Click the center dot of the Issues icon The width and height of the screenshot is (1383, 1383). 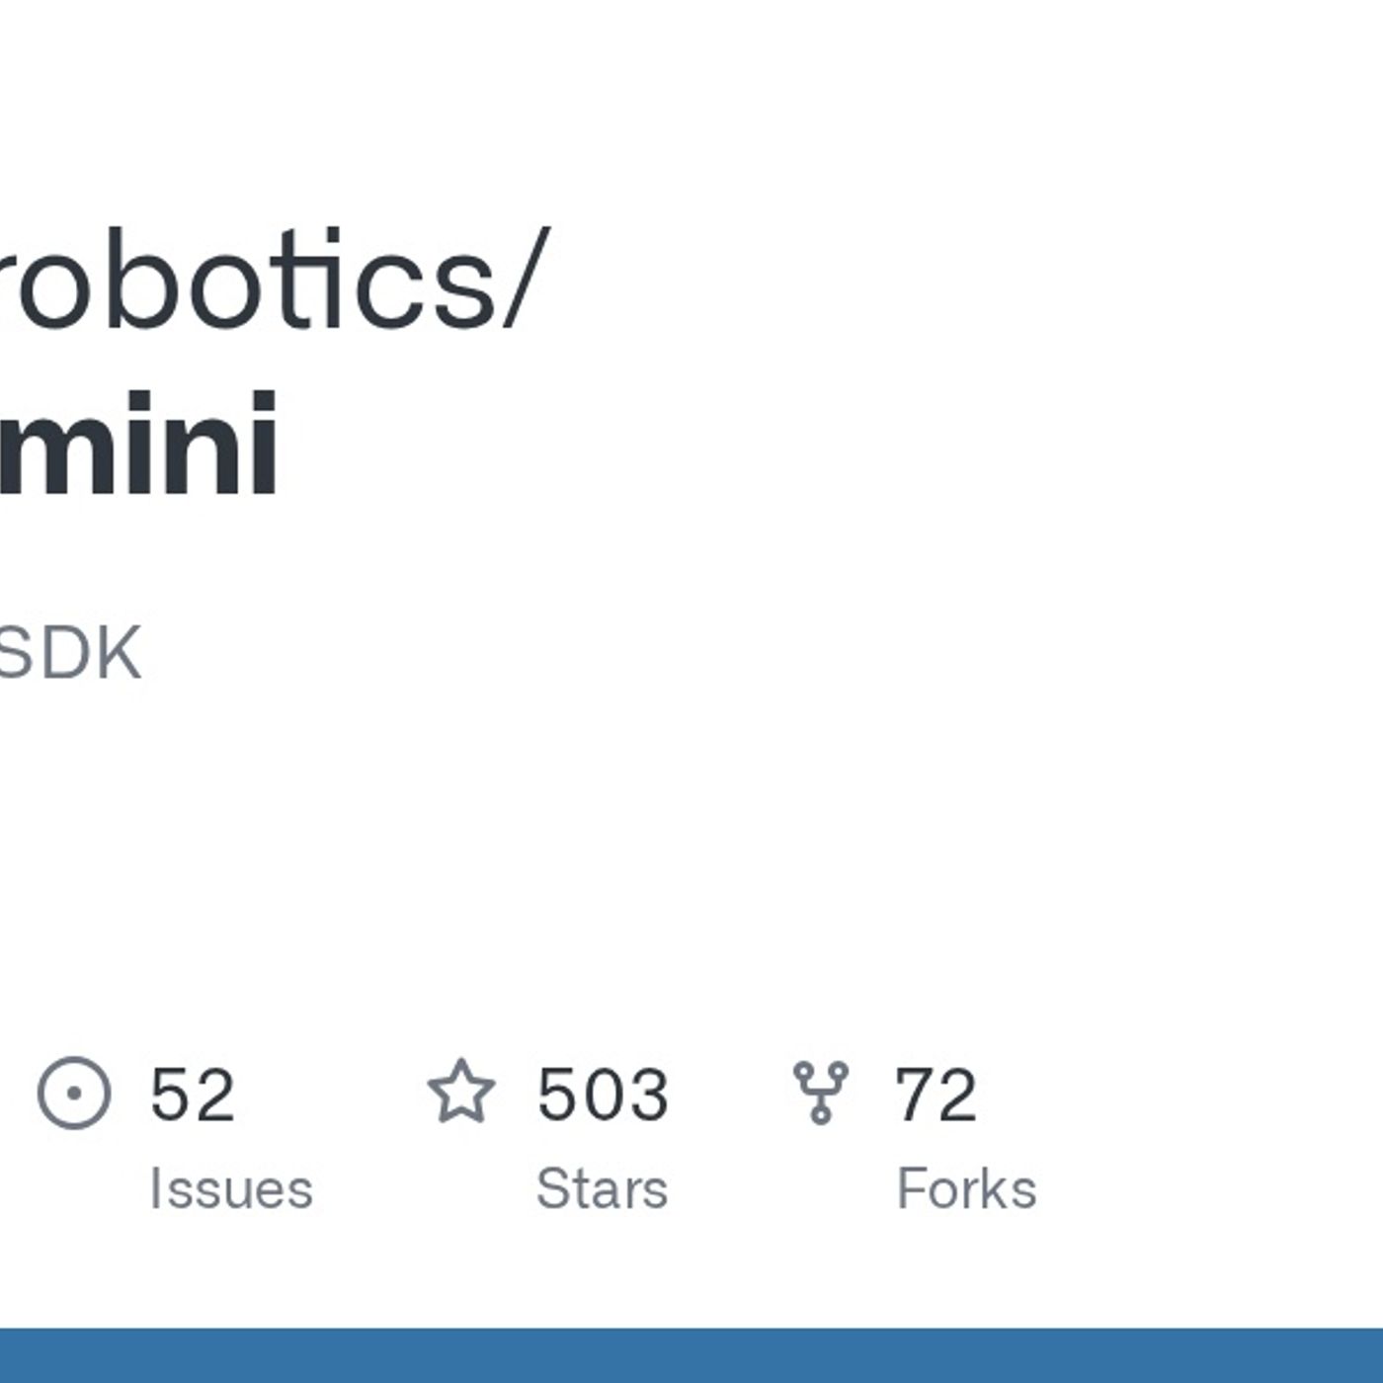click(x=74, y=1093)
